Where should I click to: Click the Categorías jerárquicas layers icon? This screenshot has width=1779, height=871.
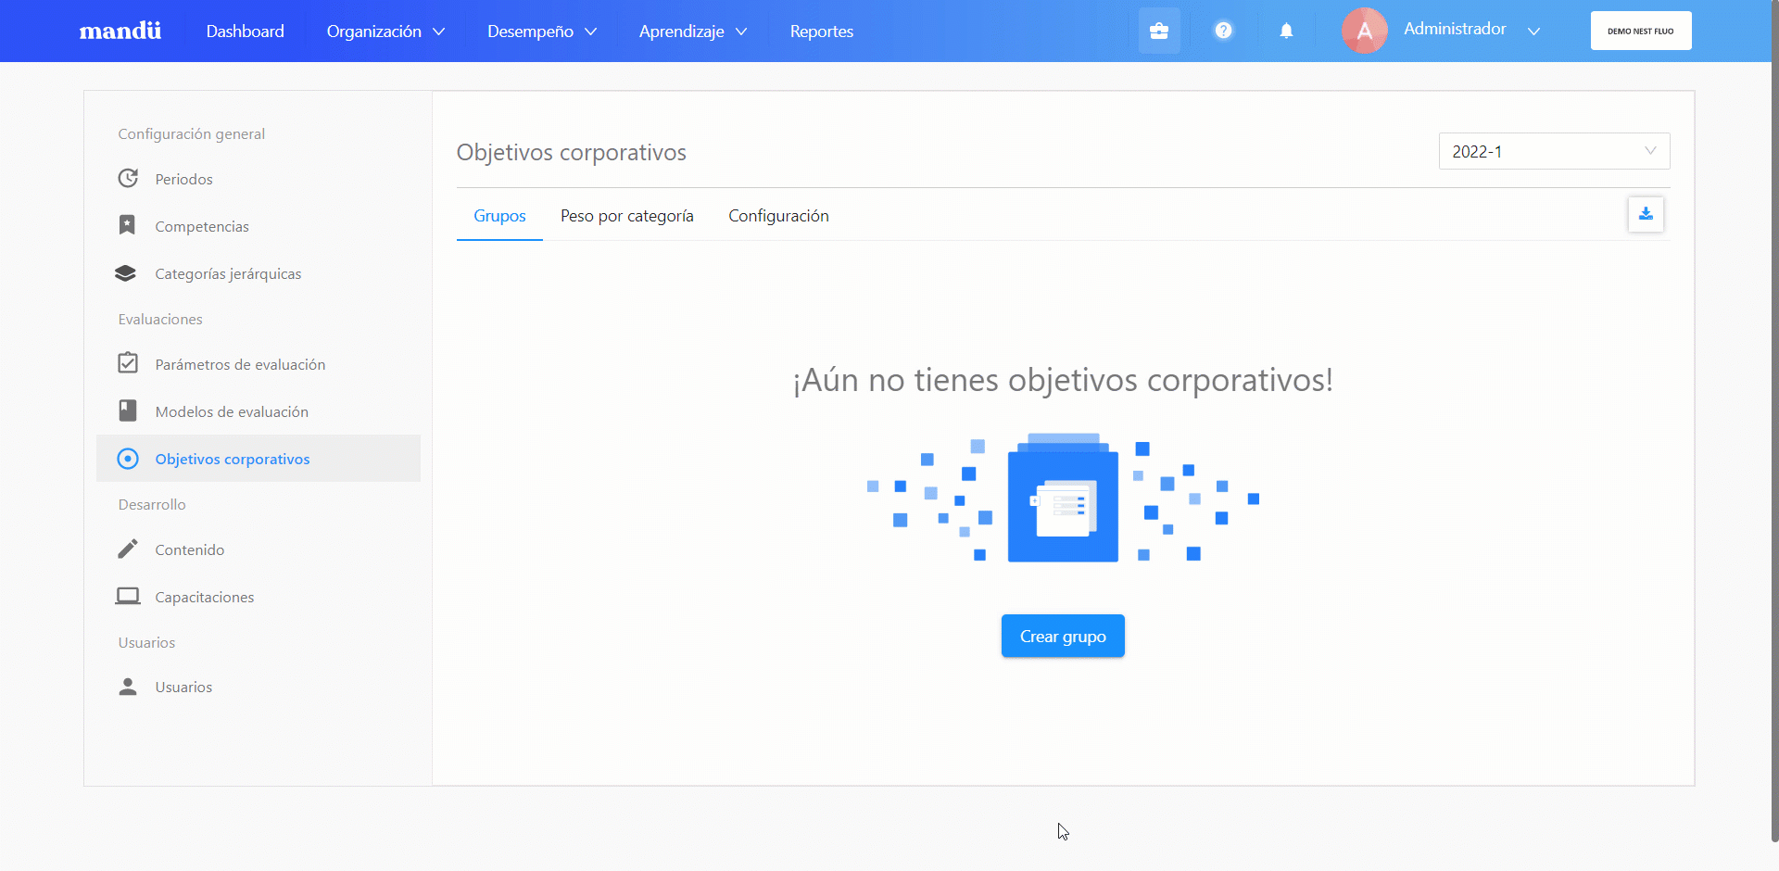[x=126, y=273]
